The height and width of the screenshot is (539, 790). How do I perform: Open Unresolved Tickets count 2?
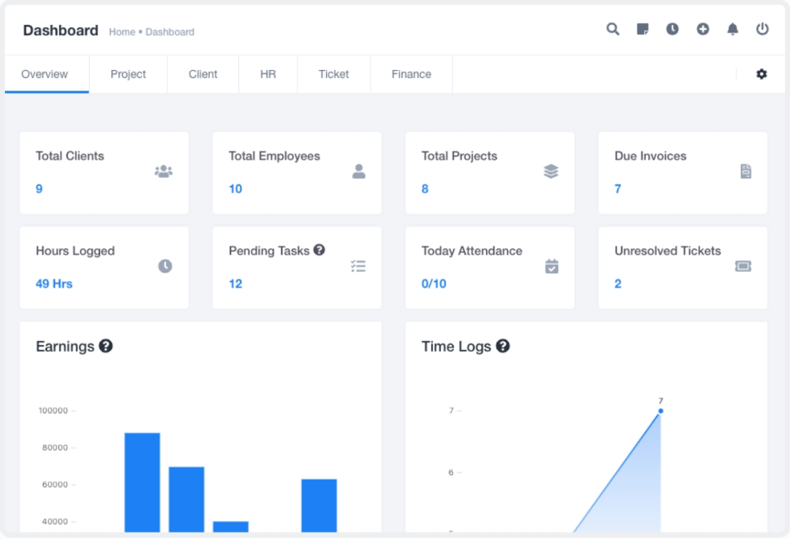618,283
